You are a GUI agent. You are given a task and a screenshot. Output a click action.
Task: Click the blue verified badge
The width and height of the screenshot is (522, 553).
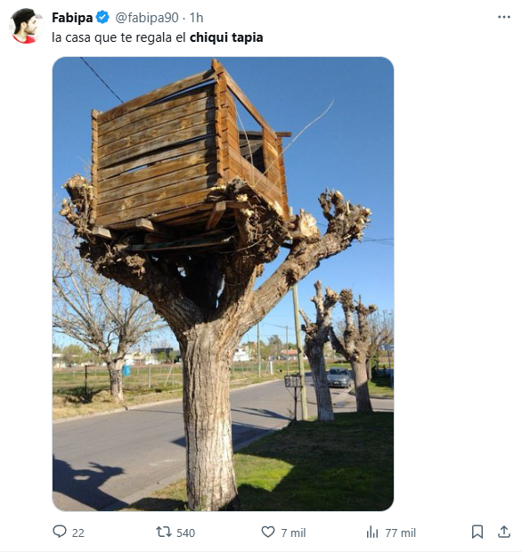click(x=102, y=17)
